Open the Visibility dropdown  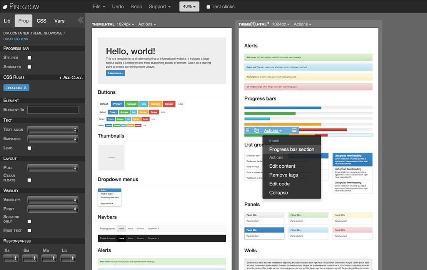pyautogui.click(x=53, y=200)
